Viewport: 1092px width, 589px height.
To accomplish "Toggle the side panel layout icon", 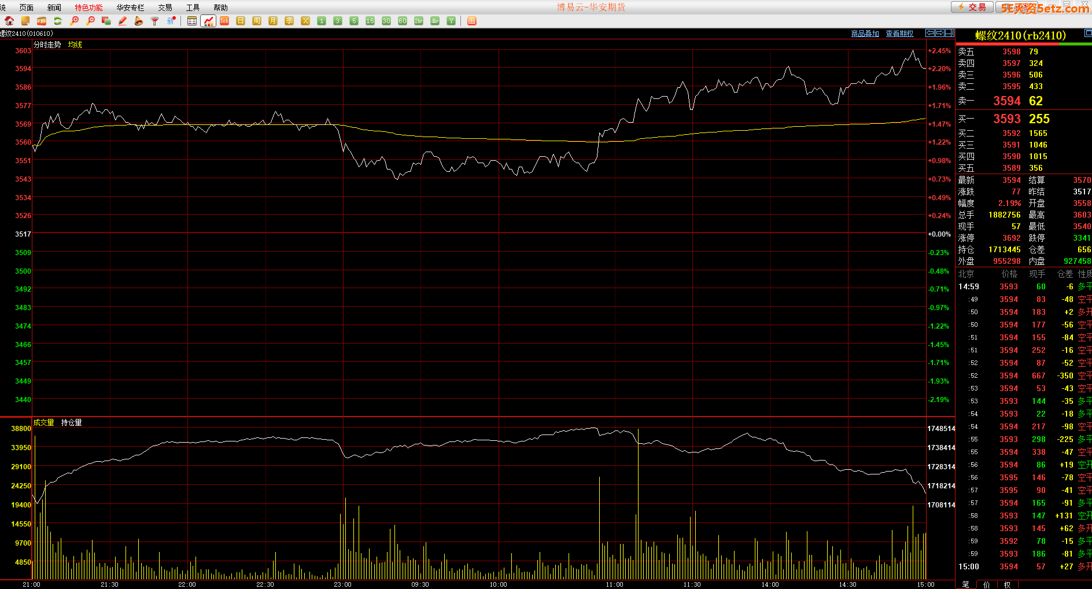I will point(950,33).
